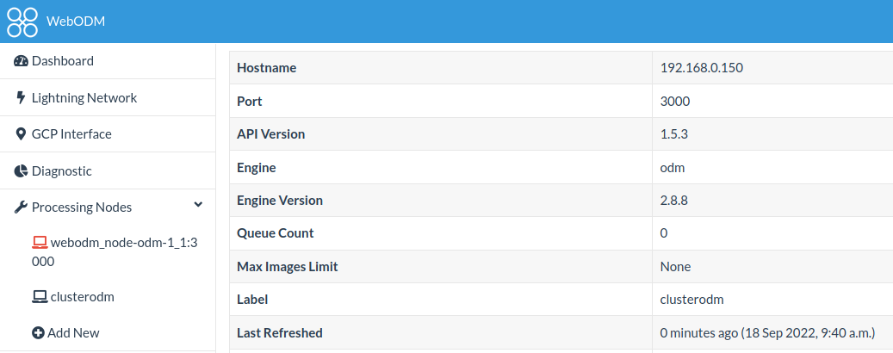Add a new processing node
The width and height of the screenshot is (893, 353).
click(x=73, y=333)
